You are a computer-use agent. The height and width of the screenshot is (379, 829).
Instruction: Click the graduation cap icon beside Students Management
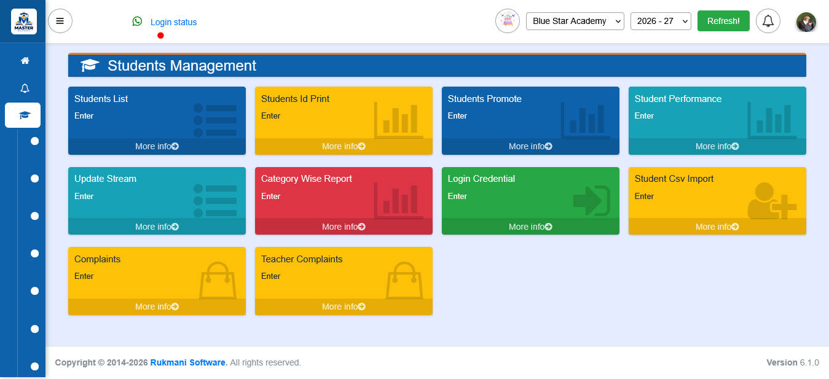(x=90, y=66)
